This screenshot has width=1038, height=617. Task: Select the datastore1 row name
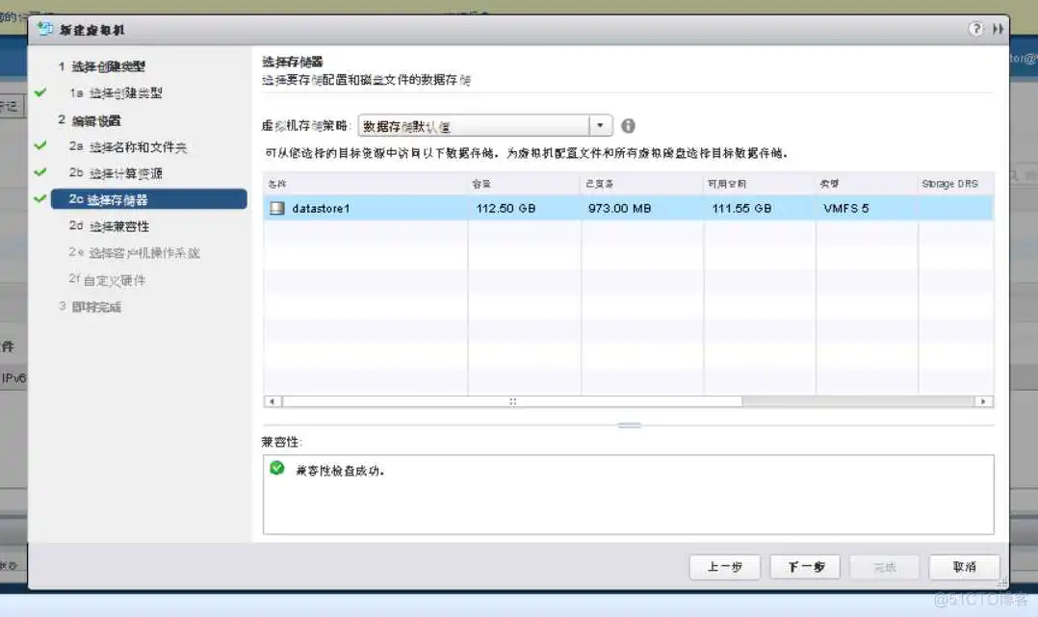pos(321,209)
